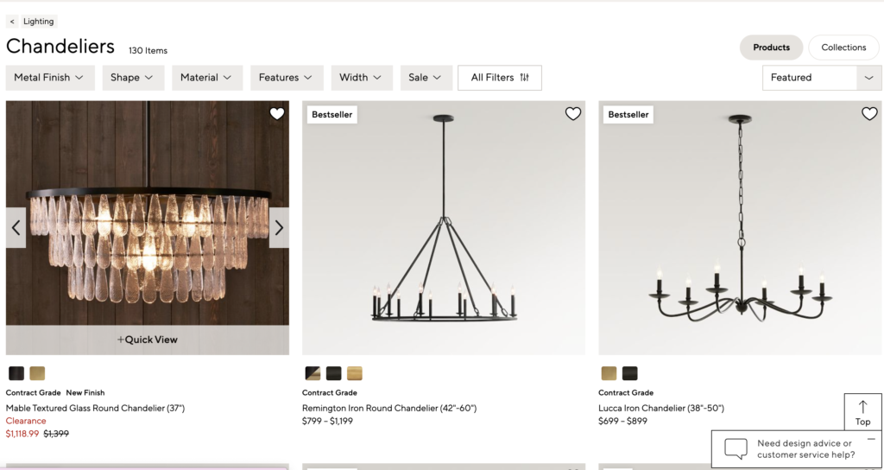884x470 pixels.
Task: Select solid black Remington finish swatch
Action: (334, 373)
